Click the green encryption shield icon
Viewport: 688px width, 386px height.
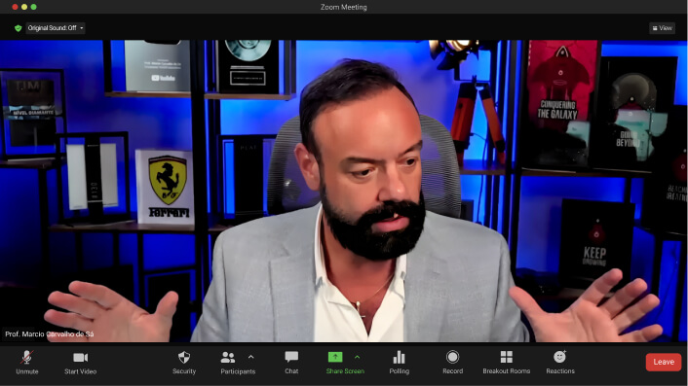point(18,28)
